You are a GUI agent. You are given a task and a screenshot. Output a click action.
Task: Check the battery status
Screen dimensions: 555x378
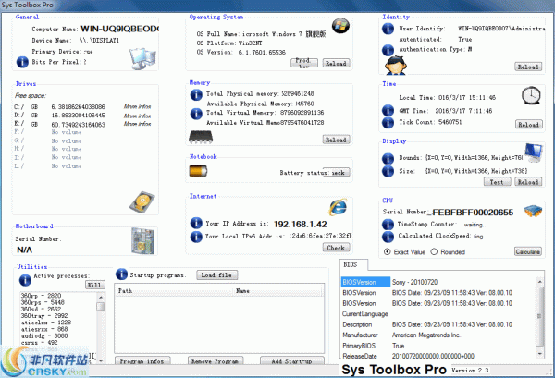337,172
